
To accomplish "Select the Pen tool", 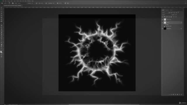I will click(1, 37).
